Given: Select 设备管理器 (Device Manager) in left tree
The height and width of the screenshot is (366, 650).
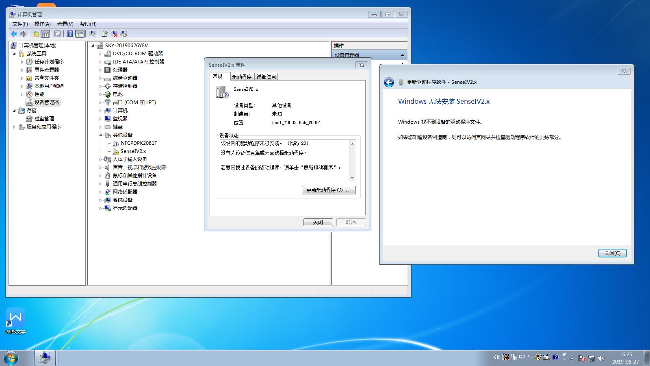Looking at the screenshot, I should tap(47, 102).
